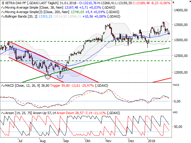Click the 38-day average value 13197,48
Image resolution: width=191 pixels, height=143 pixels.
71,7
